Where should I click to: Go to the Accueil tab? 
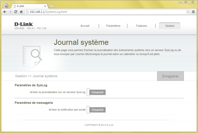pos(85,26)
